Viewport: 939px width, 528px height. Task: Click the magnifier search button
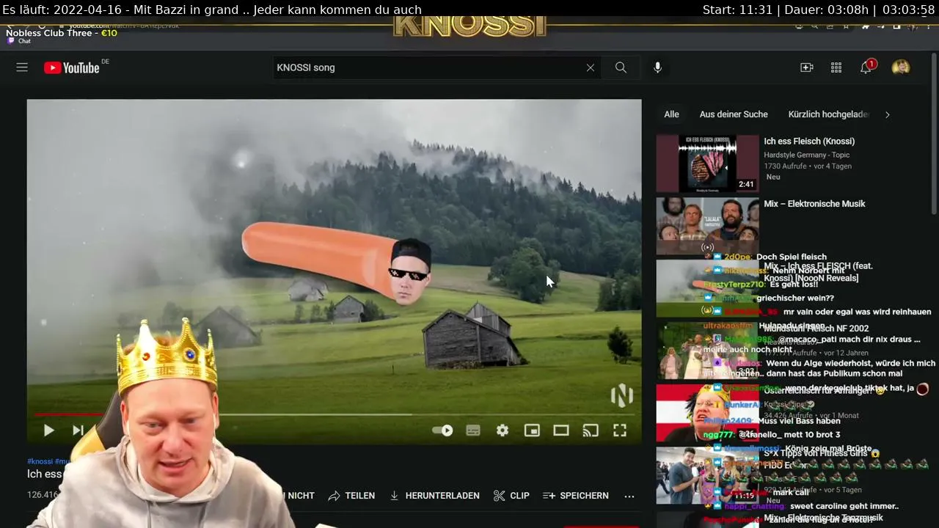click(621, 67)
